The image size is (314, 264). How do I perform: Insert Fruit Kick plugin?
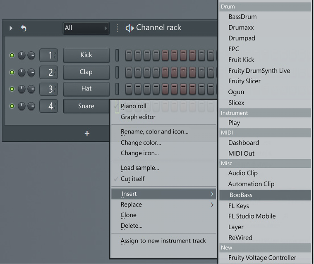(x=265, y=60)
